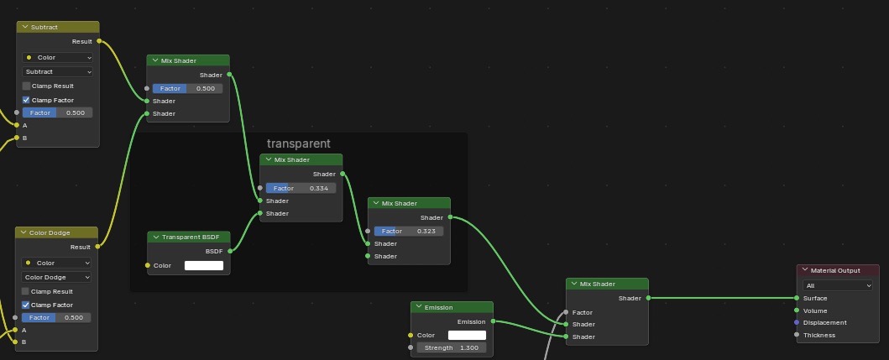Click the BSDF output socket of Transparent BSDF
This screenshot has width=889, height=360.
tap(230, 251)
